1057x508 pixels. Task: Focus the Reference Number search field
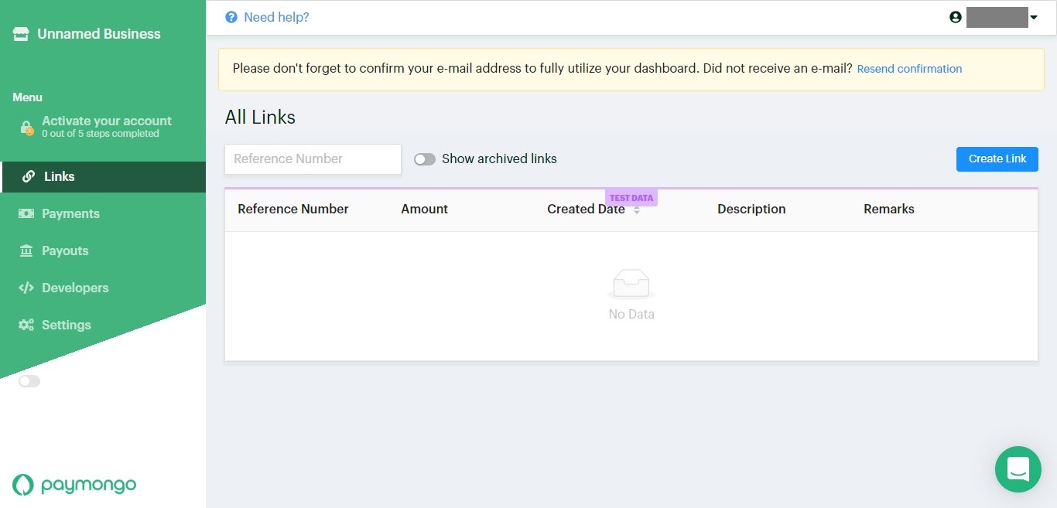313,159
